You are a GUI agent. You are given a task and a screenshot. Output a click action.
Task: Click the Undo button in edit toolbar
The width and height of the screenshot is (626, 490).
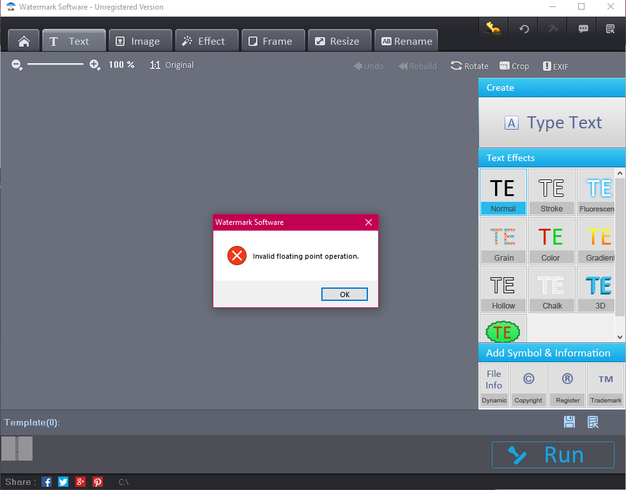coord(369,66)
